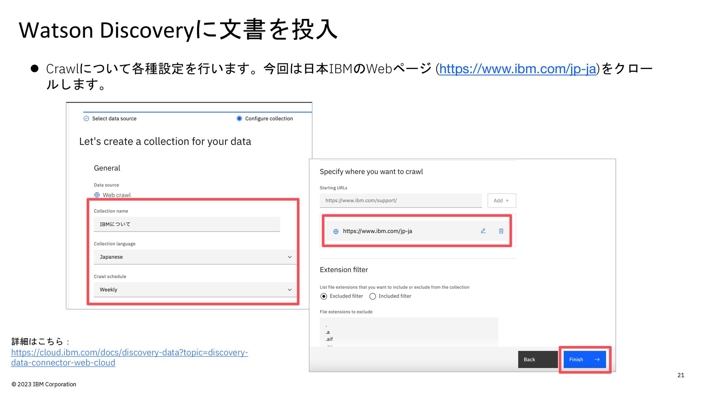Click the Back button
The width and height of the screenshot is (701, 394).
(538, 360)
